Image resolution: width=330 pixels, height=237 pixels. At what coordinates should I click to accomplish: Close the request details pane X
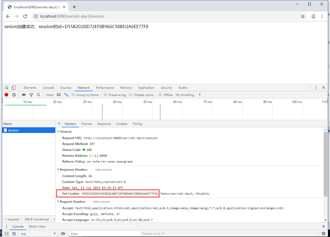click(x=59, y=124)
